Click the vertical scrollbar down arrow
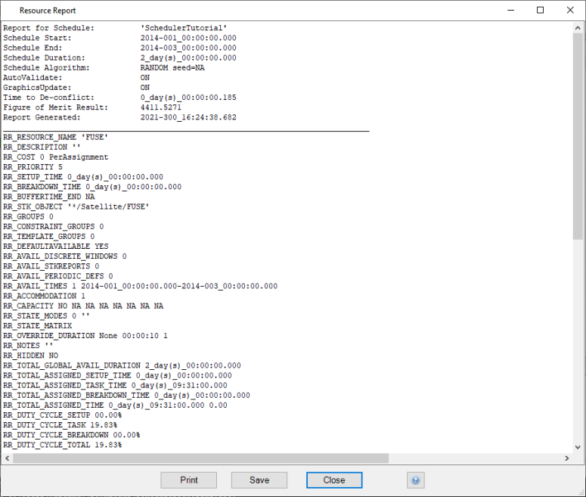 pyautogui.click(x=578, y=447)
